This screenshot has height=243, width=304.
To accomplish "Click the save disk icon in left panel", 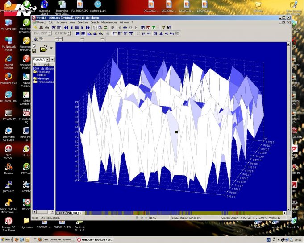I will [x=34, y=51].
